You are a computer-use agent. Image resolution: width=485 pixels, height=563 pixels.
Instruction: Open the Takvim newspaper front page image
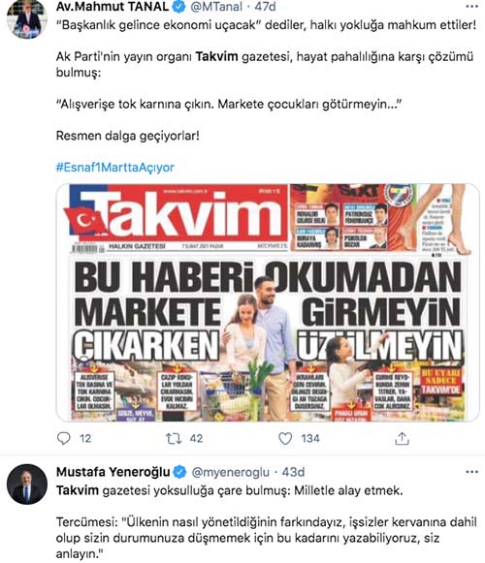(x=268, y=302)
